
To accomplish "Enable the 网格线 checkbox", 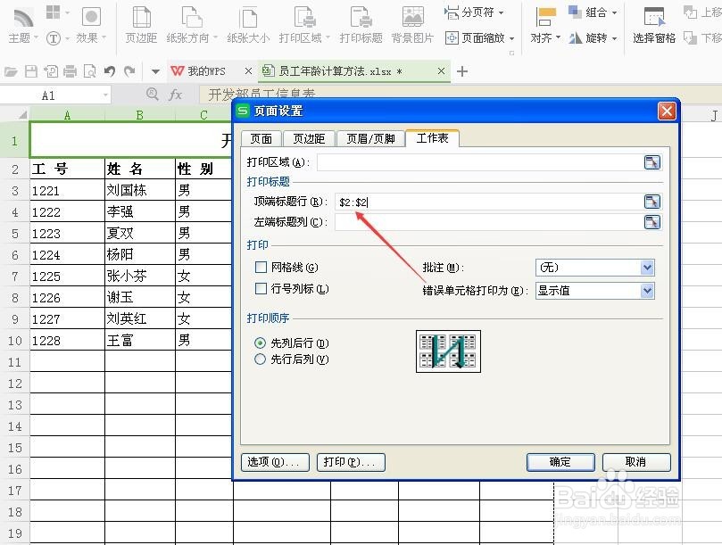I will pos(261,267).
